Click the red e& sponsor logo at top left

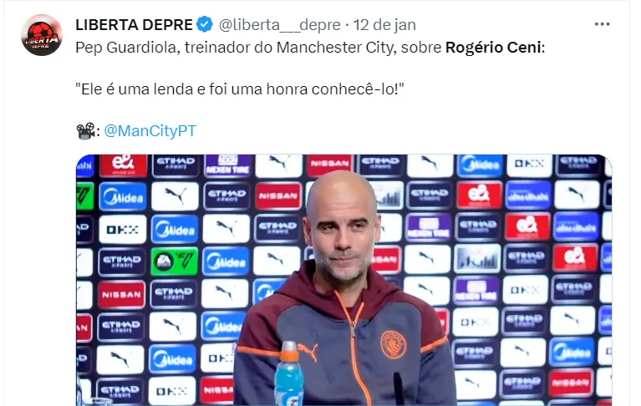tap(124, 165)
